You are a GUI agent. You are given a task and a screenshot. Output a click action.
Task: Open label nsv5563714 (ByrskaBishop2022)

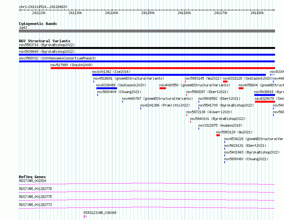pos(47,45)
